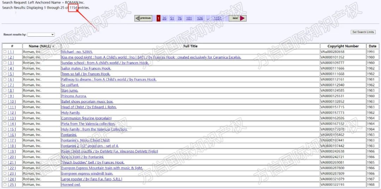Tick the checkbox for entry 16
381x189 pixels.
(x=5, y=135)
